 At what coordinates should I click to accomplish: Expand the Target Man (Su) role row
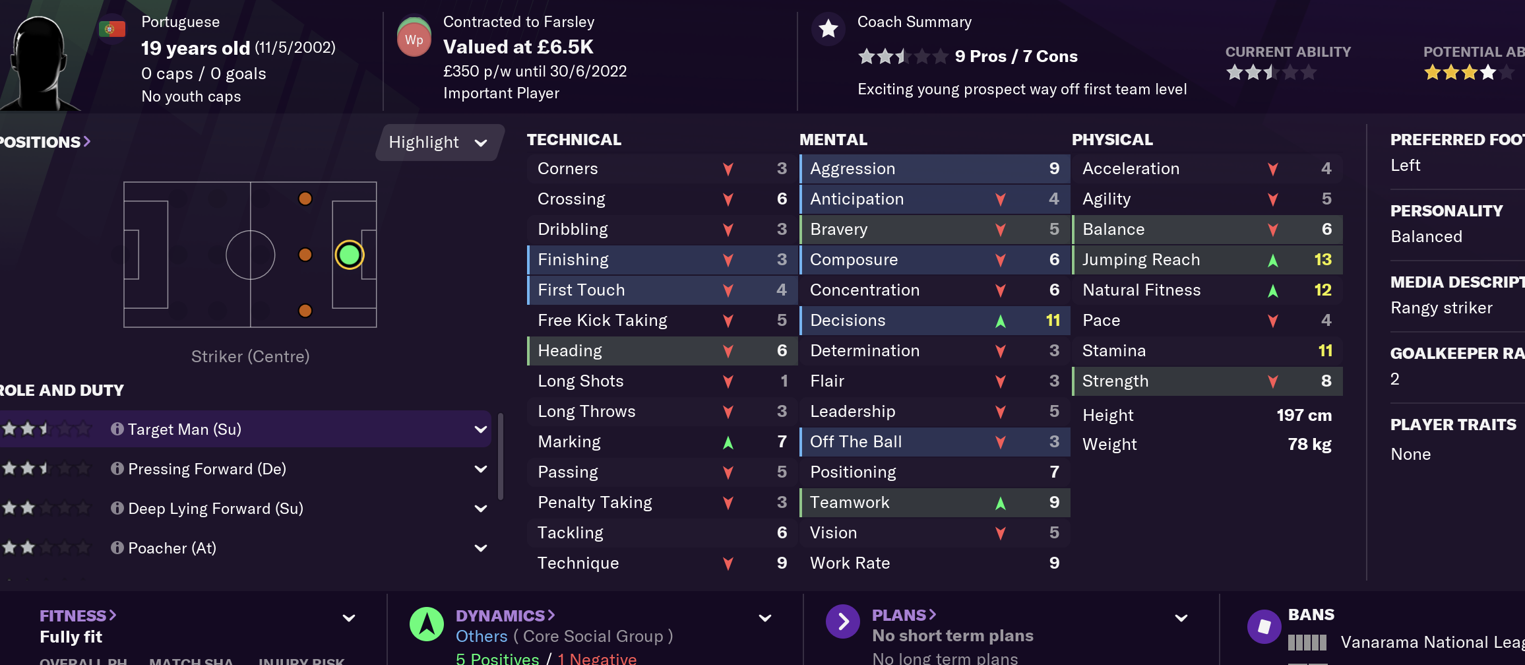481,429
